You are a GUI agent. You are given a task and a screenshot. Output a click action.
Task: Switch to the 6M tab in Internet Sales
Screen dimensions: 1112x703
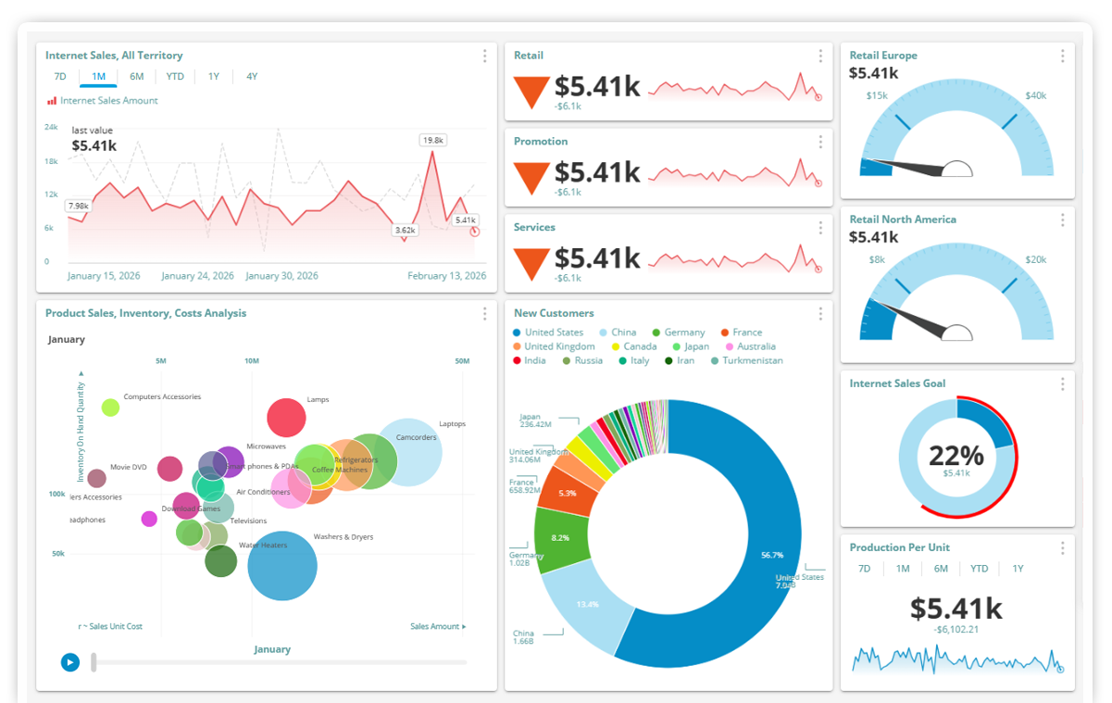pyautogui.click(x=136, y=76)
